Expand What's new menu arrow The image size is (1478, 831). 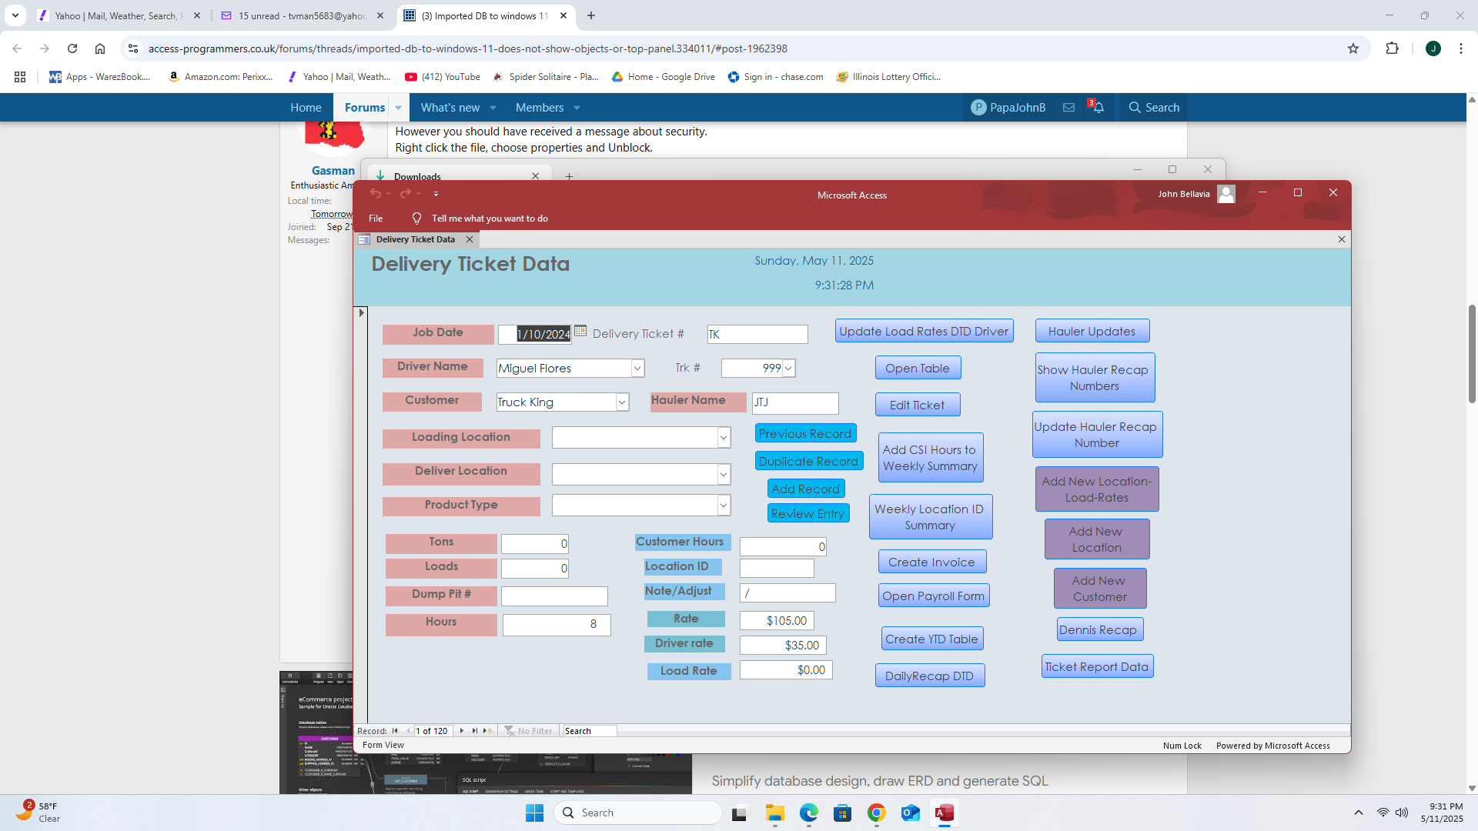click(493, 108)
